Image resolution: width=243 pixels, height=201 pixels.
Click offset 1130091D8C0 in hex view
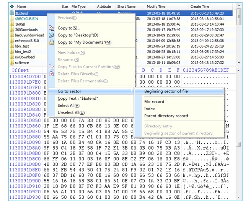pyautogui.click(x=25, y=159)
